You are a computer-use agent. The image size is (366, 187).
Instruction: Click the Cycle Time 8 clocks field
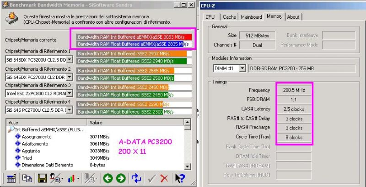pyautogui.click(x=294, y=137)
